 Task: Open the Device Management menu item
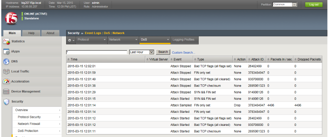click(x=31, y=91)
